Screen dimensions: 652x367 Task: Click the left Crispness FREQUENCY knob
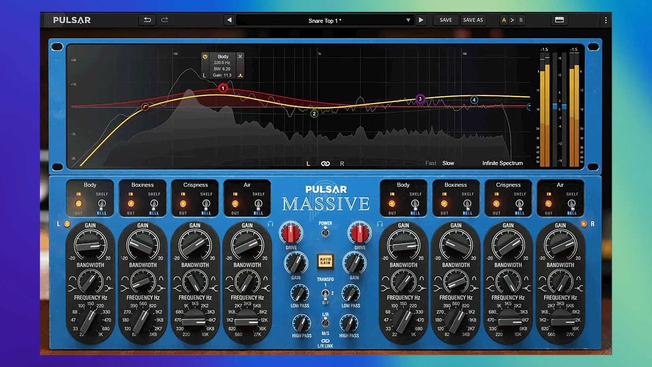point(195,321)
